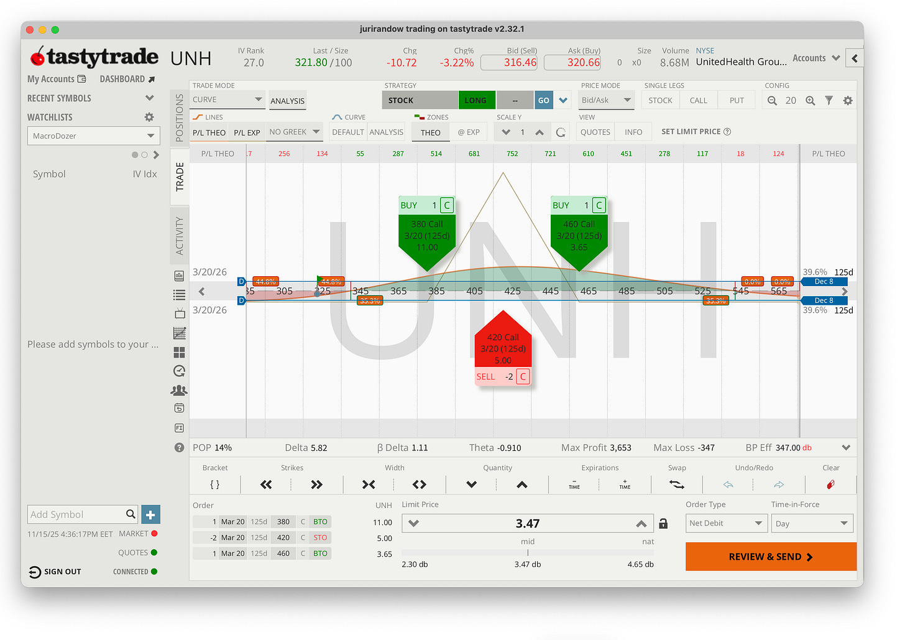Open the Bid/Ask price mode dropdown

pos(606,100)
